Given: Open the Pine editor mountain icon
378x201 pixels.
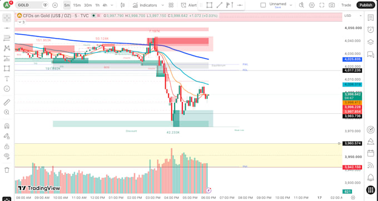Looking at the screenshot, I should tap(371, 141).
